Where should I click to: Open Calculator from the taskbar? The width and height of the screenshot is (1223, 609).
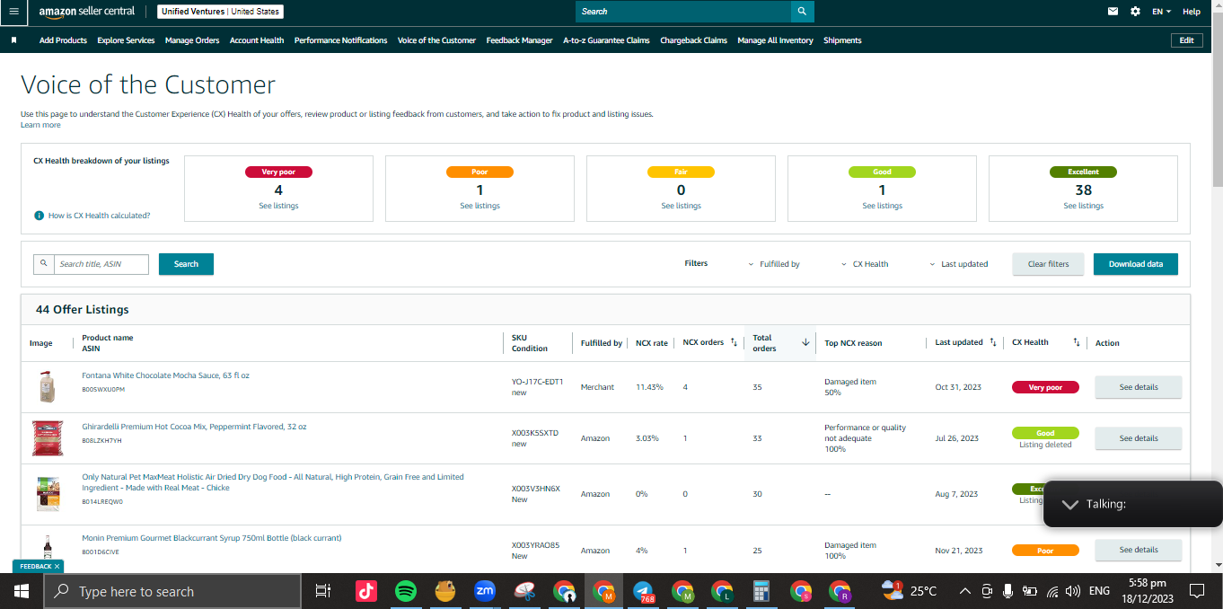[761, 591]
